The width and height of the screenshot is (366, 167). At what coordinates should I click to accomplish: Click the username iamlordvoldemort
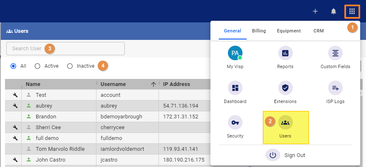(122, 149)
